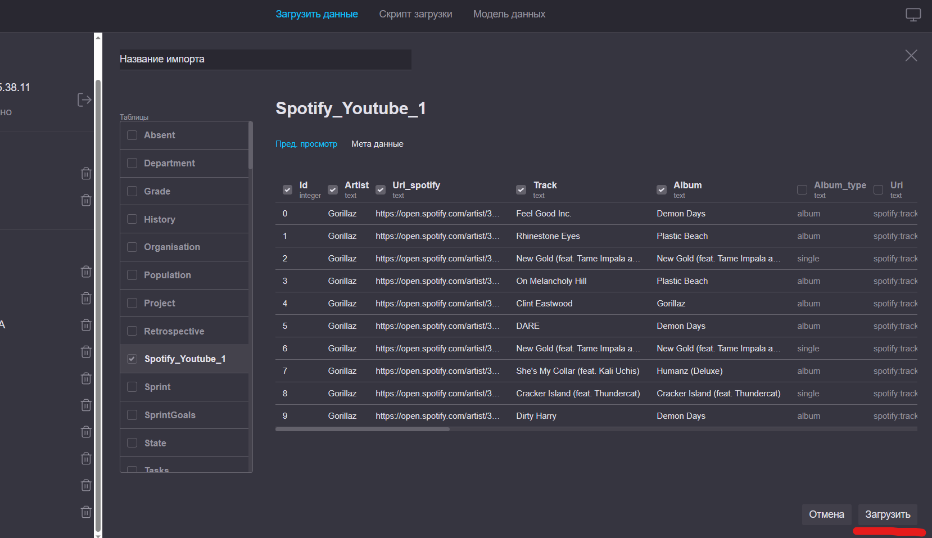Click the preview table horizontal scrollbar

tap(363, 429)
